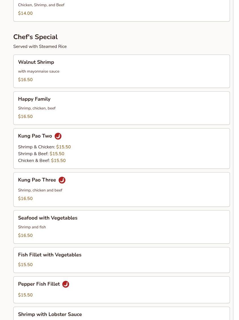Click the Kung Pao Two item name
Image resolution: width=239 pixels, height=320 pixels.
pos(35,136)
